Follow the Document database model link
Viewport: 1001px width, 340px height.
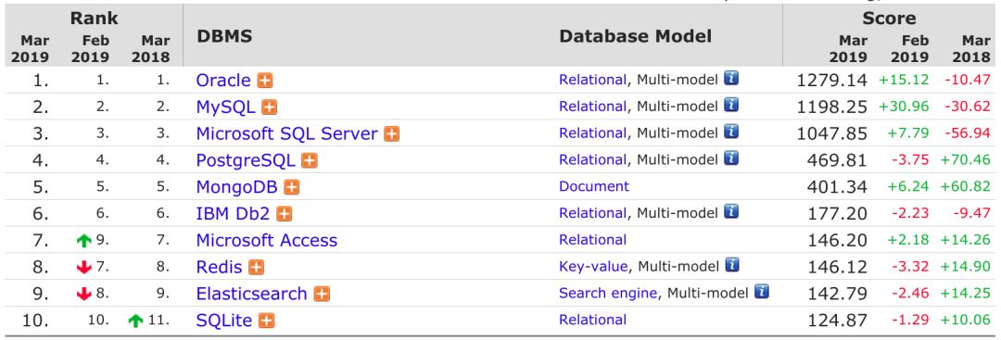594,186
